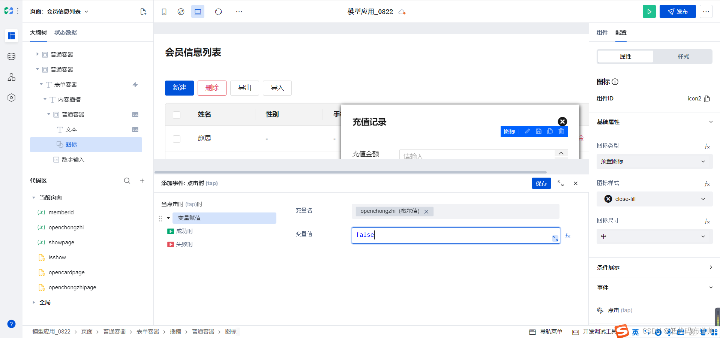Switch to the 大纲树 tab
720x338 pixels.
(x=38, y=33)
